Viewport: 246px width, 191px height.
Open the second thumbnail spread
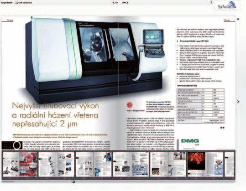56,165
